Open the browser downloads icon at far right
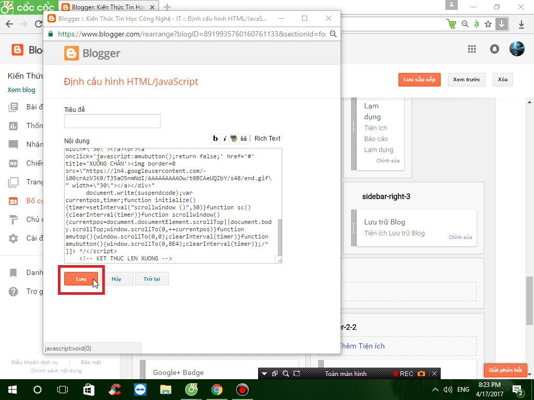The image size is (534, 400). (521, 24)
